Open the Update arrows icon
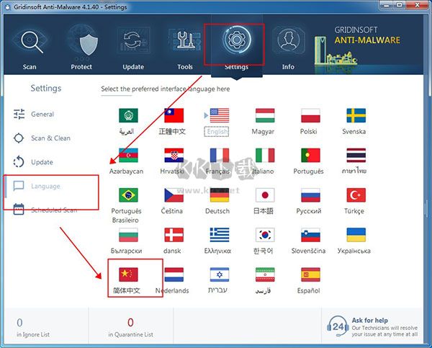This screenshot has width=432, height=348. coord(133,42)
